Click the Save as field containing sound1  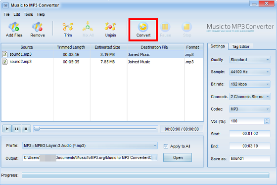click(250, 158)
